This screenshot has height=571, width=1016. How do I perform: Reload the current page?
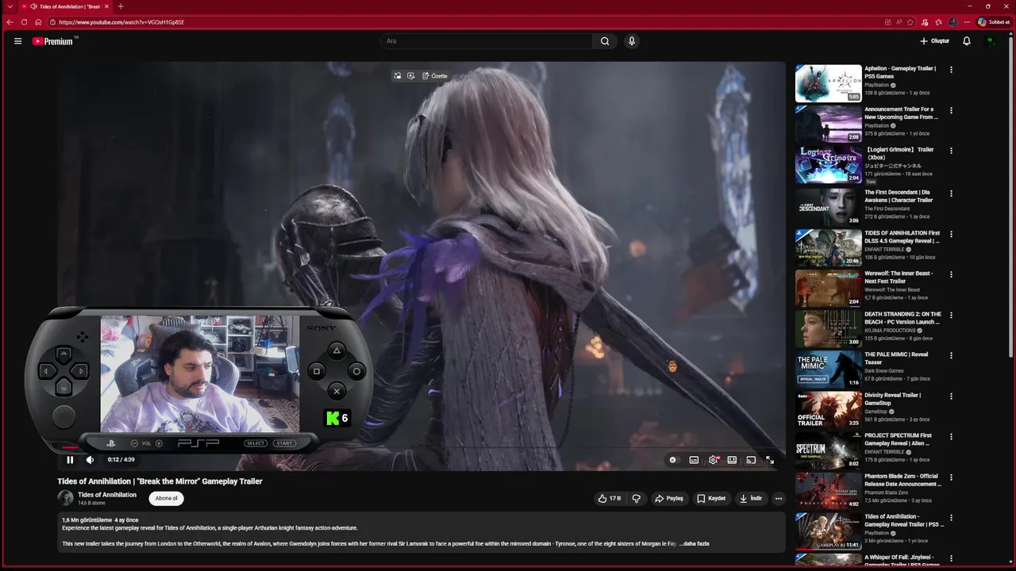pos(24,22)
